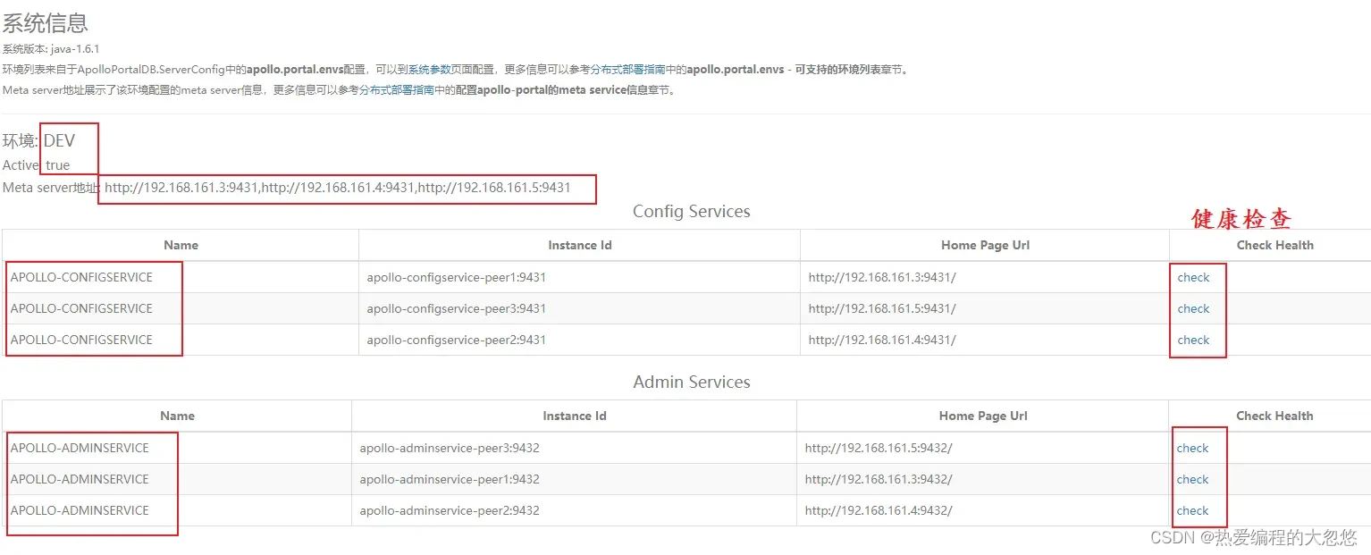Click the Admin Services section title
This screenshot has height=555, width=1371.
(x=691, y=383)
